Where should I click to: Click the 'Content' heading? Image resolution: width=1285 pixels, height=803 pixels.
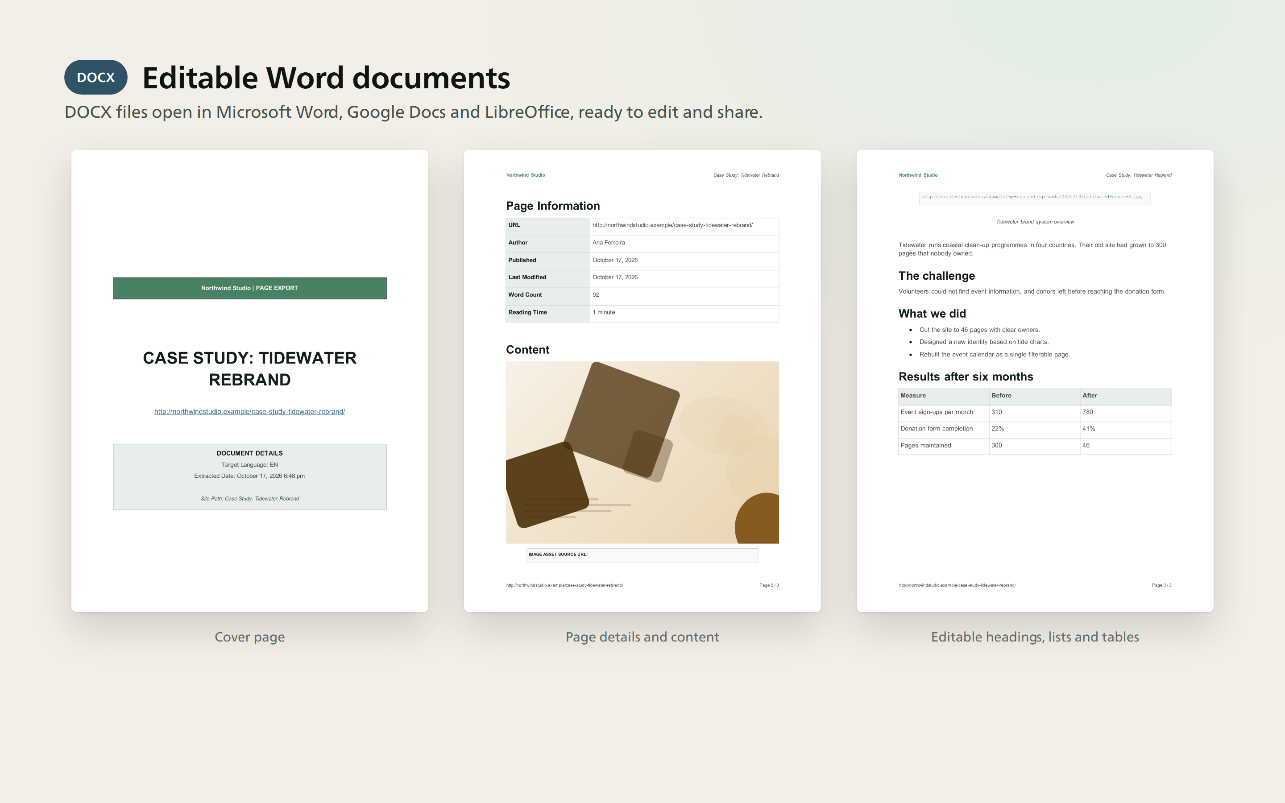(x=527, y=349)
